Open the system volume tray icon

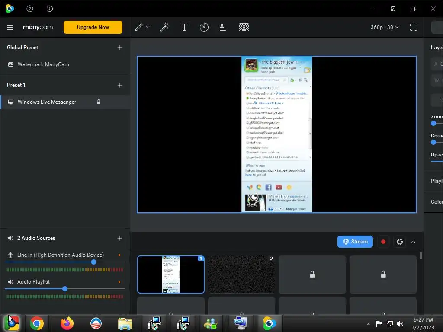(400, 324)
